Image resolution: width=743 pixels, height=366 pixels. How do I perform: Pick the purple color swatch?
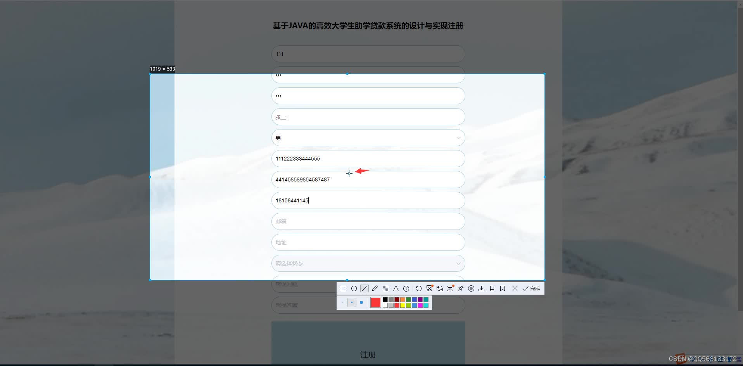click(x=420, y=299)
